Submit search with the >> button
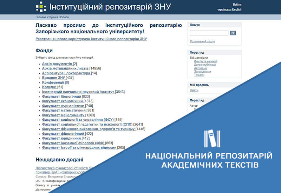Image resolution: width=281 pixels, height=193 pixels. (233, 33)
